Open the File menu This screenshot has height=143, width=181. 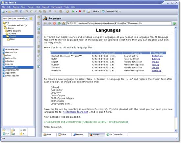[4, 7]
